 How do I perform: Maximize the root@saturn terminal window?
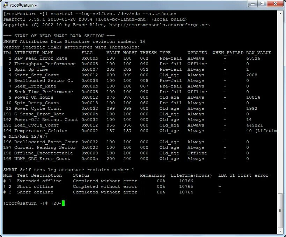click(262, 3)
